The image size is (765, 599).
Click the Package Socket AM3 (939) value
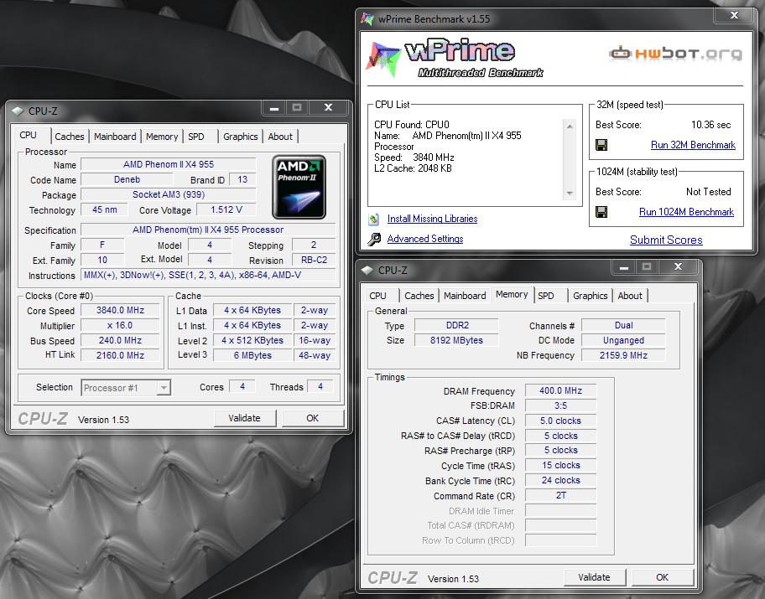(x=169, y=195)
